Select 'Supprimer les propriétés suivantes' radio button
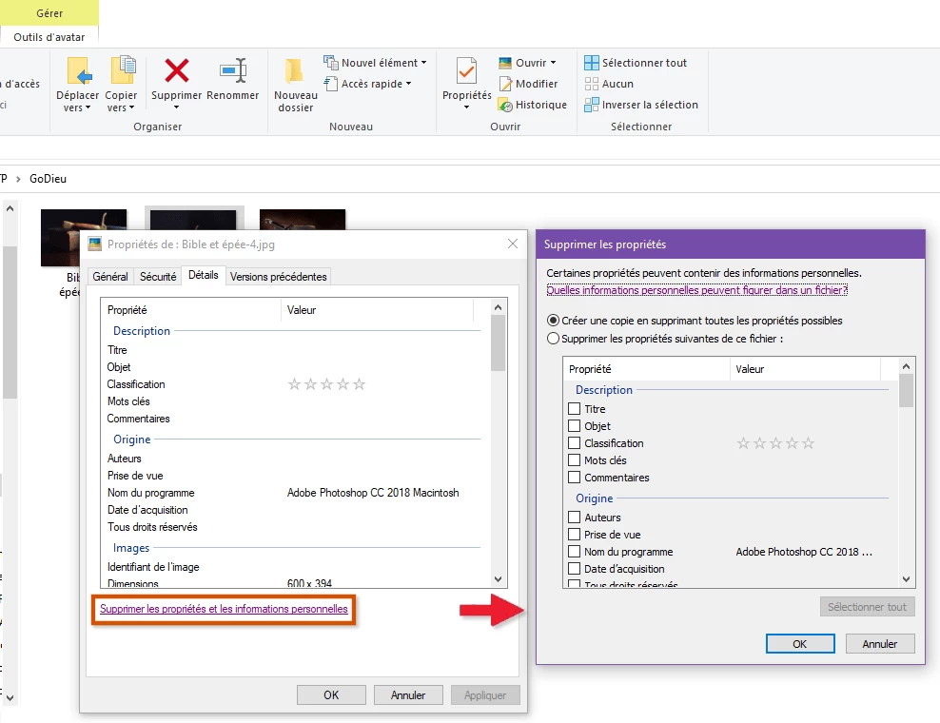Screen dimensions: 940x723 coord(553,338)
